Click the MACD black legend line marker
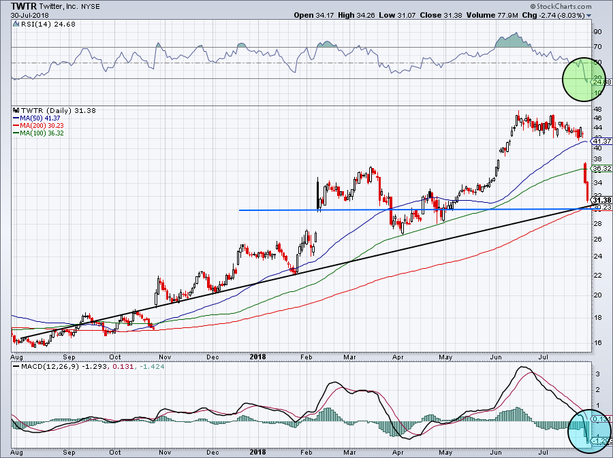613x458 pixels. coord(16,367)
